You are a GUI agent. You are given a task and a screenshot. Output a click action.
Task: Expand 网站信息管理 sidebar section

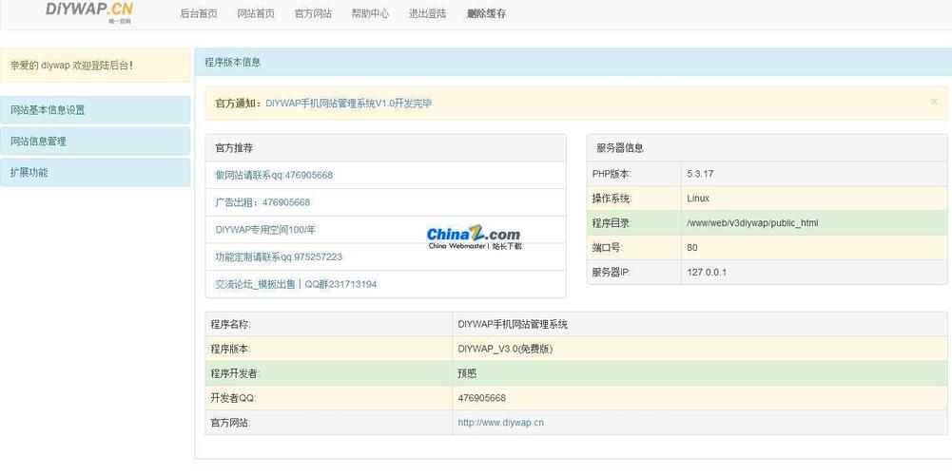coord(95,142)
